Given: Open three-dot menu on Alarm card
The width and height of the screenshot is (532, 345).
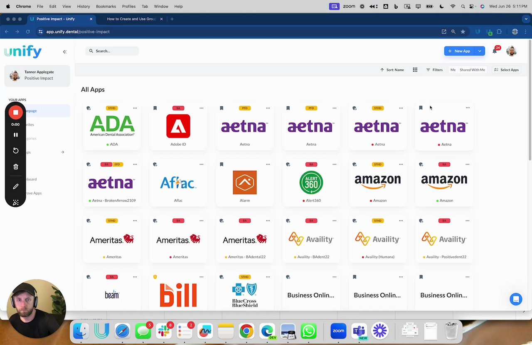Looking at the screenshot, I should click(268, 164).
